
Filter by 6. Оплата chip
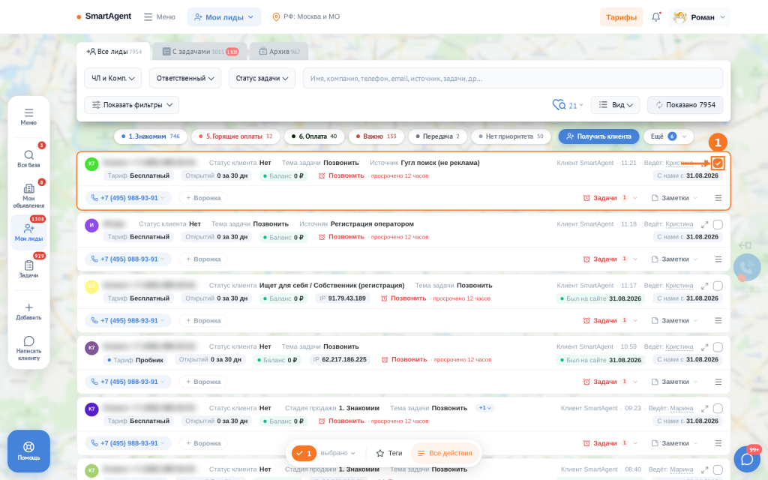[x=314, y=136]
